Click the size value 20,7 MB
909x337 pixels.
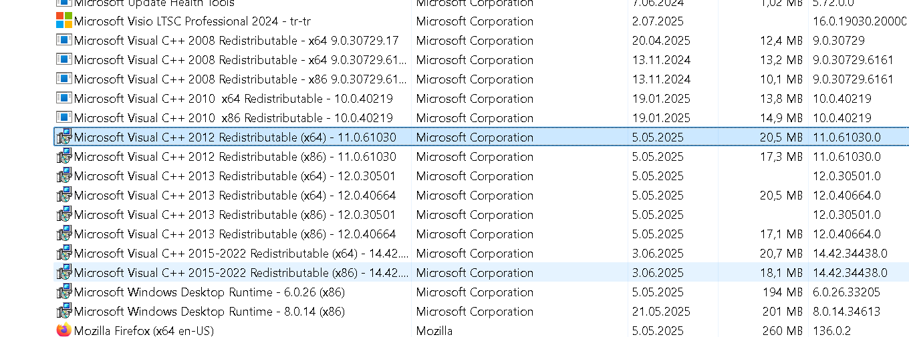coord(781,254)
